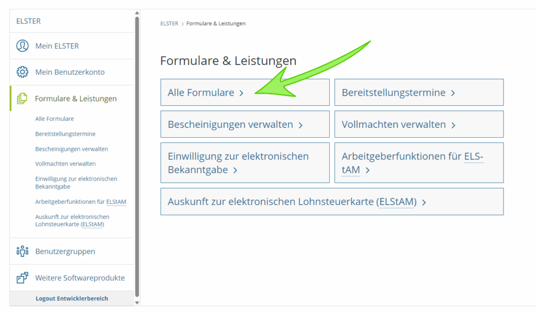The height and width of the screenshot is (312, 536).
Task: Open the Vollmachten verwalten tile
Action: click(419, 124)
